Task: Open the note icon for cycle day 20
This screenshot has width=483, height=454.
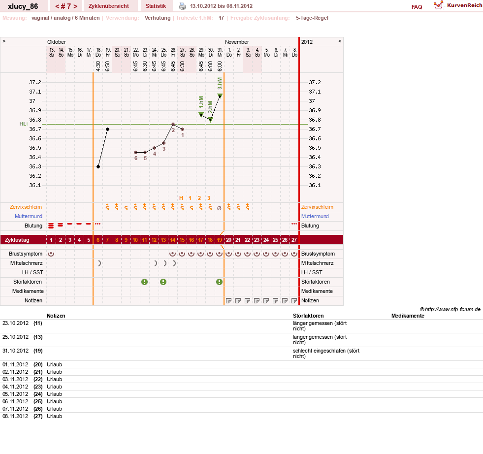Action: (228, 300)
